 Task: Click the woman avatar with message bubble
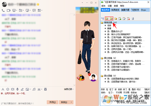click(x=93, y=78)
